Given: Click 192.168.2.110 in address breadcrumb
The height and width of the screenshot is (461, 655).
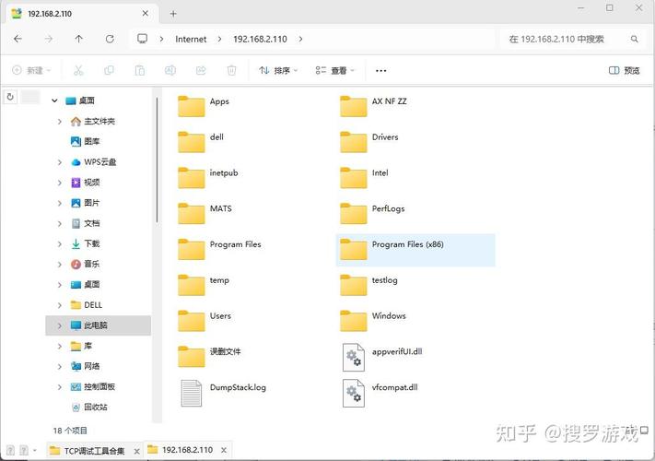Looking at the screenshot, I should (260, 39).
